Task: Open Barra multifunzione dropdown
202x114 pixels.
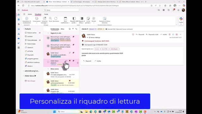Action: point(65,20)
